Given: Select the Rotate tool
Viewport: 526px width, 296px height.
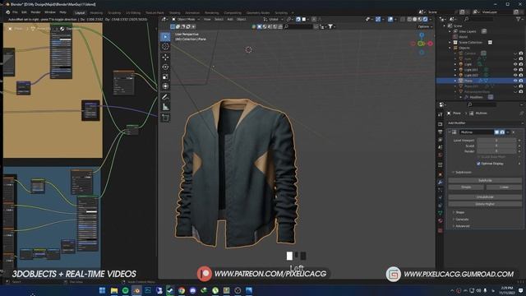Looking at the screenshot, I should tap(165, 67).
